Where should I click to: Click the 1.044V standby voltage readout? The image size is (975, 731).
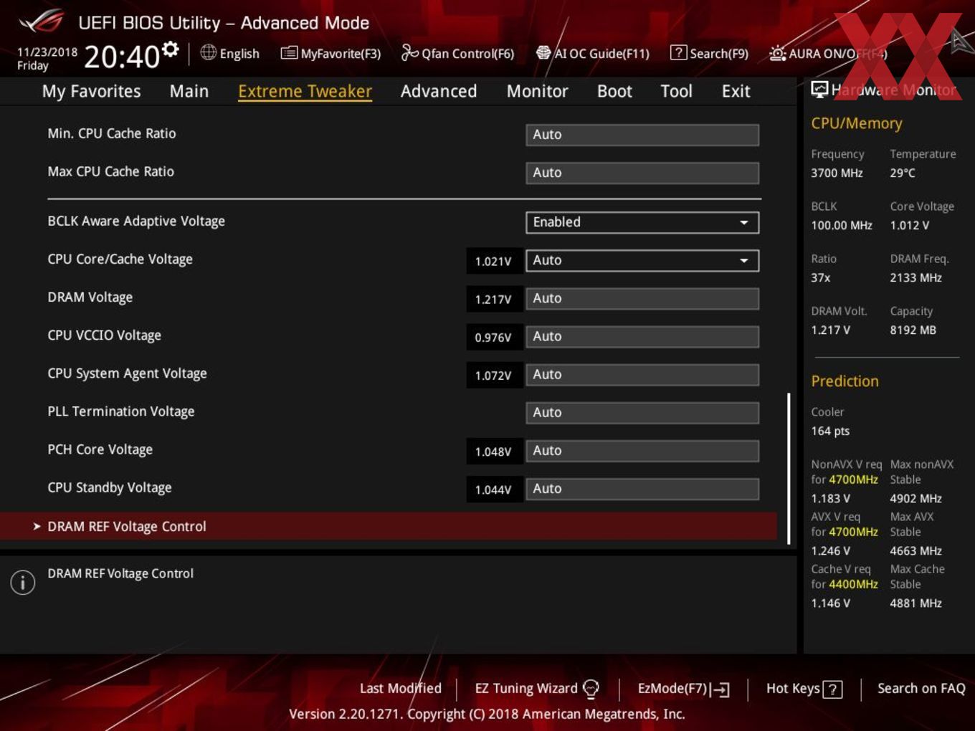493,489
